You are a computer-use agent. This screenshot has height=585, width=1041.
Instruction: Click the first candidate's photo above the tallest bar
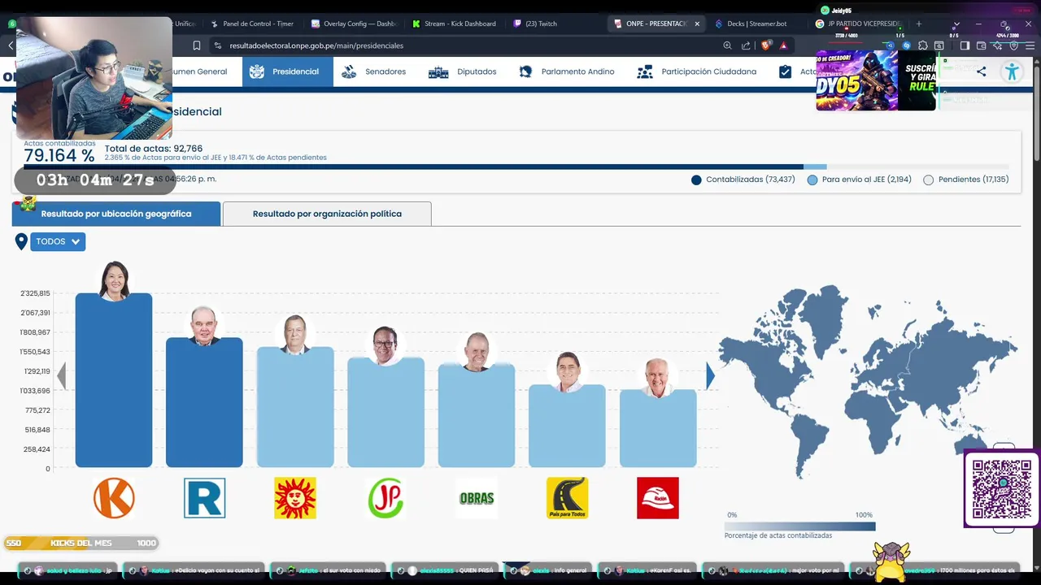click(x=114, y=281)
